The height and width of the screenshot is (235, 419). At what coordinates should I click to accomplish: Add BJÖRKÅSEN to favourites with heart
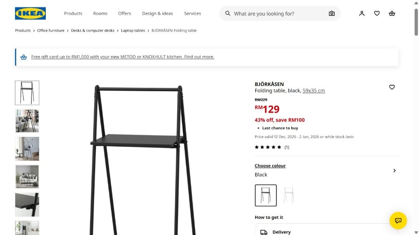392,87
